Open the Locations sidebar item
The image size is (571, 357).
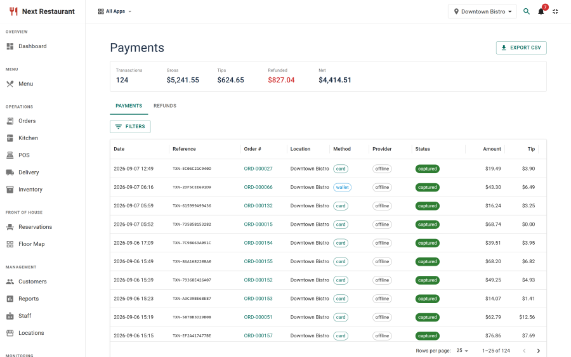pyautogui.click(x=43, y=333)
